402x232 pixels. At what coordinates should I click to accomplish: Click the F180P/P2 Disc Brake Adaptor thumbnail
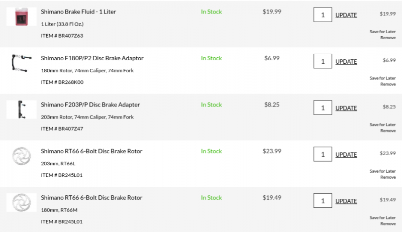coord(21,63)
